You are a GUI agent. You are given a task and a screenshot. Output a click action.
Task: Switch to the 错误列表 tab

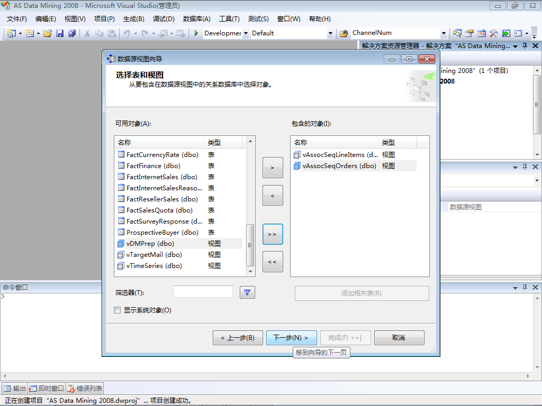click(85, 389)
